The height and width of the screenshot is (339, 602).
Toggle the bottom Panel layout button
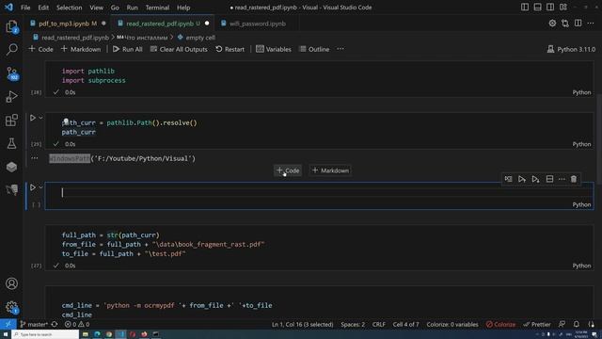[537, 7]
